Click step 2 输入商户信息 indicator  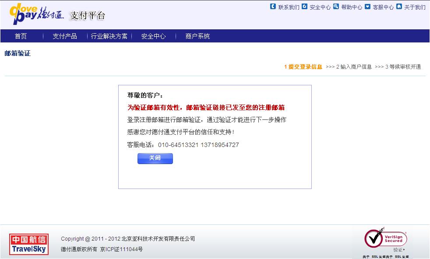pyautogui.click(x=354, y=67)
